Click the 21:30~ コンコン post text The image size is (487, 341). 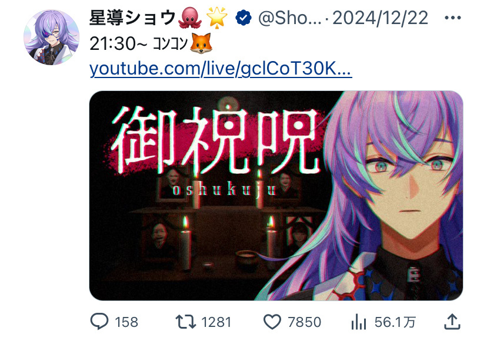[139, 43]
